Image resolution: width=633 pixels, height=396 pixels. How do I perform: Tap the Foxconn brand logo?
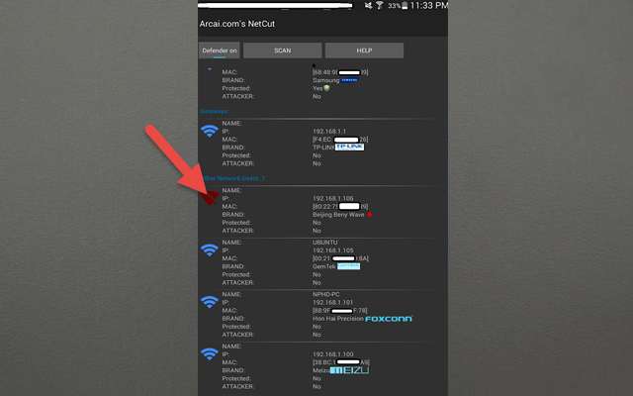pos(389,319)
